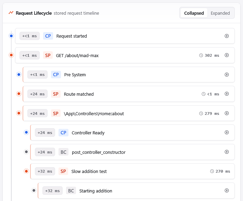The image size is (243, 201).
Task: Click the +24 ms offset on Home::about row
Action: point(37,113)
